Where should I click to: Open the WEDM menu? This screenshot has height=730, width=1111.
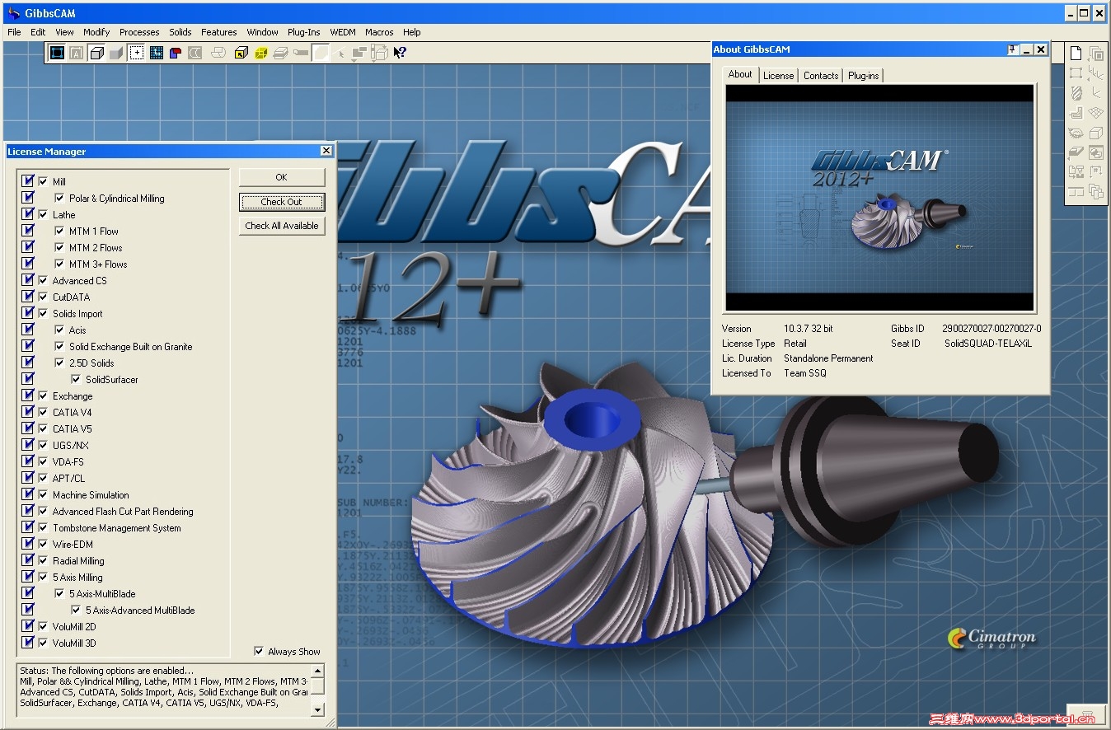(343, 32)
